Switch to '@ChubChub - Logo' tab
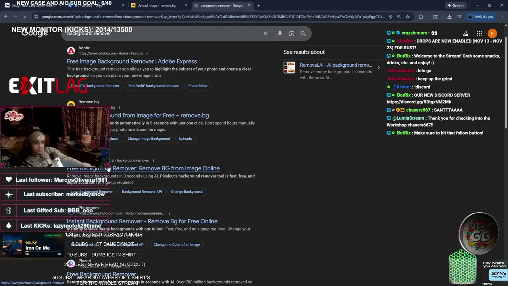This screenshot has width=508, height=286. click(x=95, y=6)
